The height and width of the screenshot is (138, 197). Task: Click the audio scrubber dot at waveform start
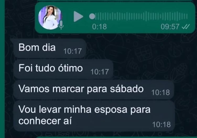(x=92, y=16)
